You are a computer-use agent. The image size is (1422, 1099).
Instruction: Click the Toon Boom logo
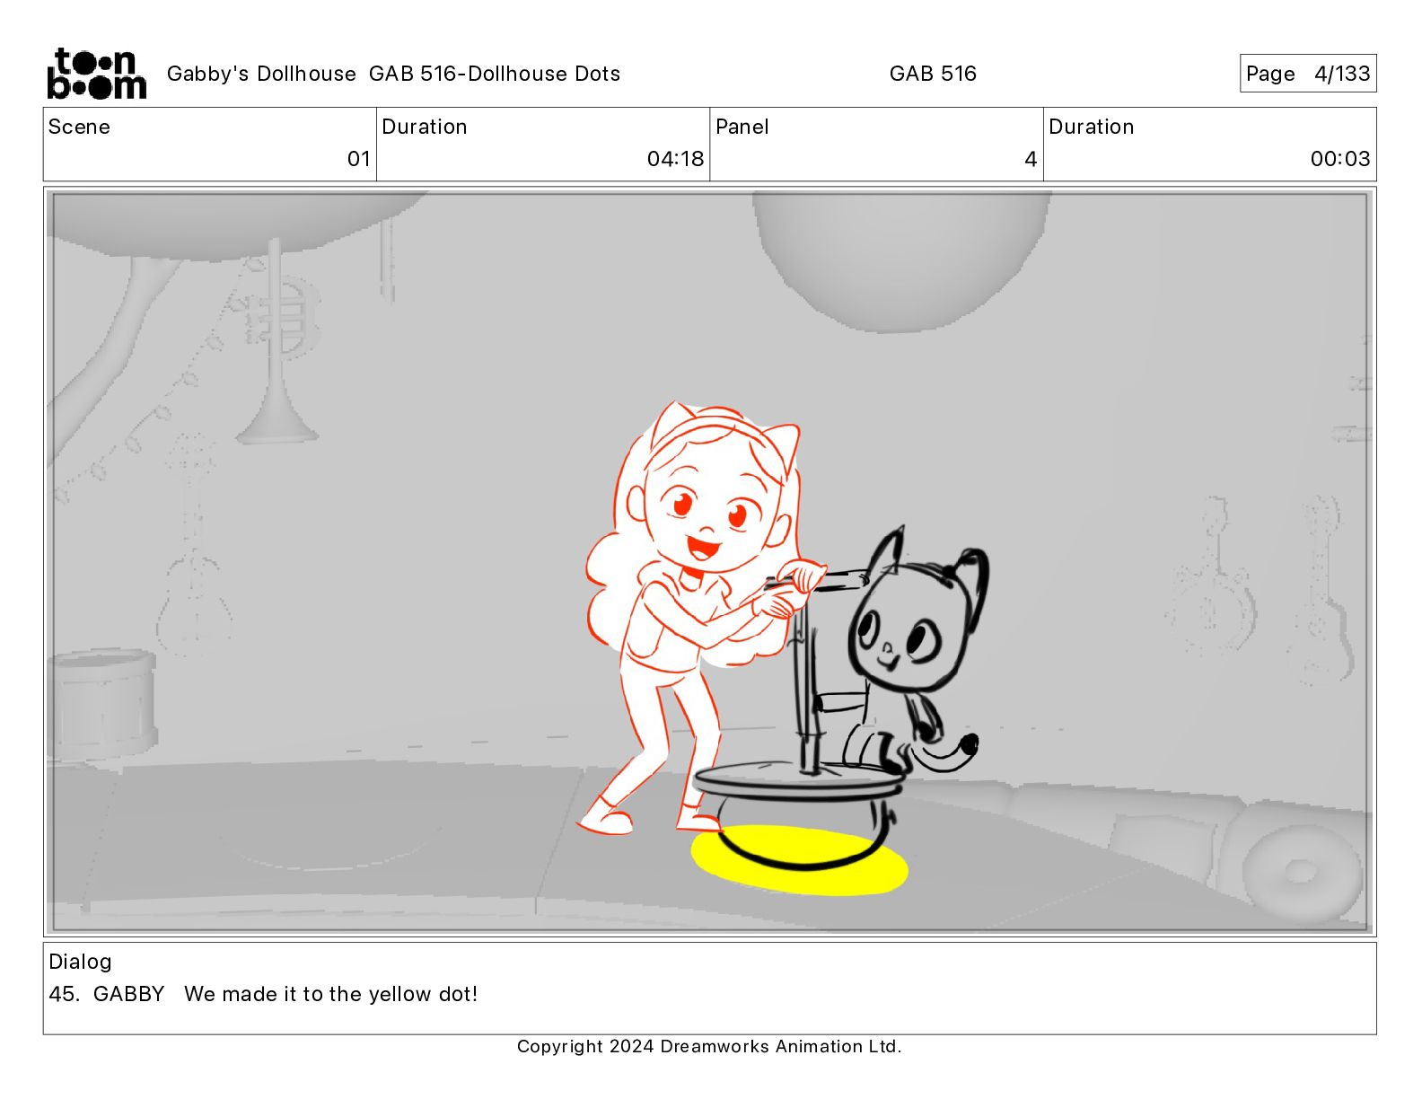[96, 74]
